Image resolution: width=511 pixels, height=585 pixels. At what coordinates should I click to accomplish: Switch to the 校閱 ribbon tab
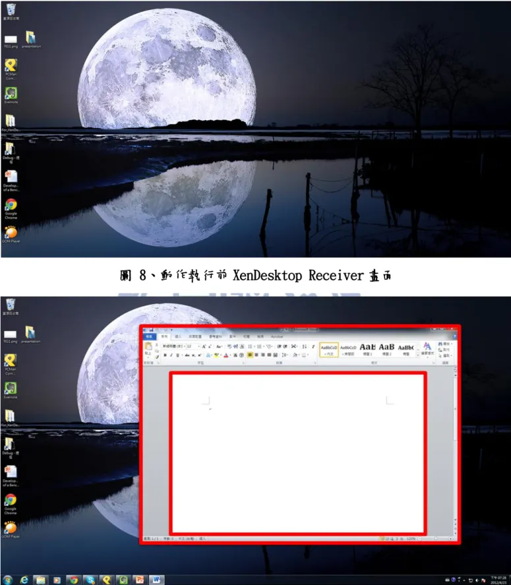246,336
